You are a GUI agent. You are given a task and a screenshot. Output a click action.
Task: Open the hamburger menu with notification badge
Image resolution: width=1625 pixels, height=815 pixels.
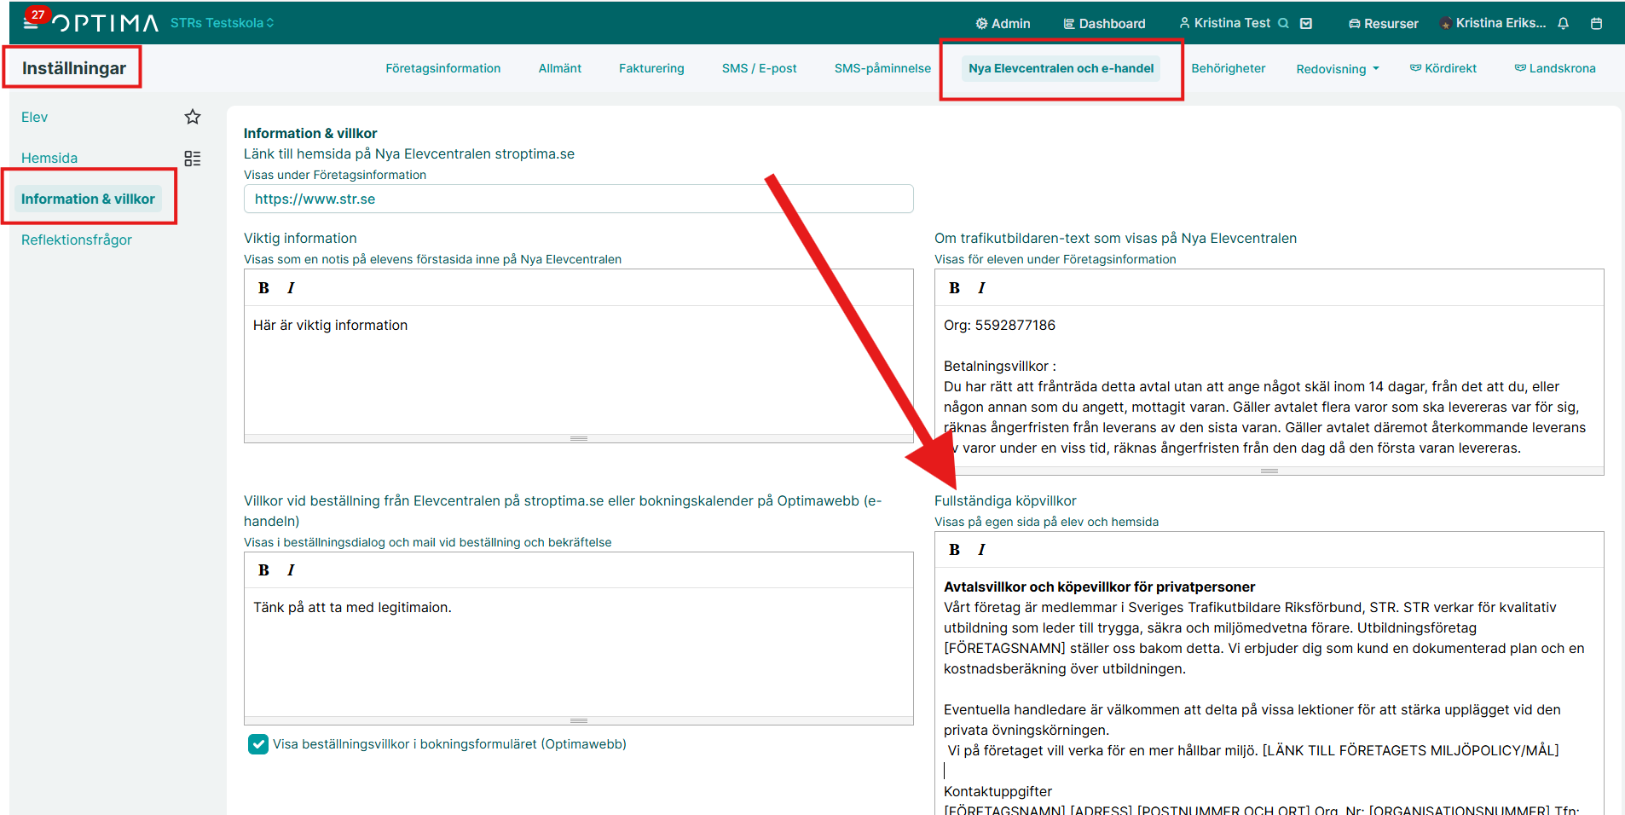click(x=31, y=22)
